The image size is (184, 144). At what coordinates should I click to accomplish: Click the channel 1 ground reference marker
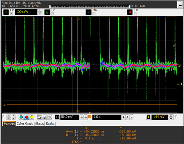tap(179, 65)
